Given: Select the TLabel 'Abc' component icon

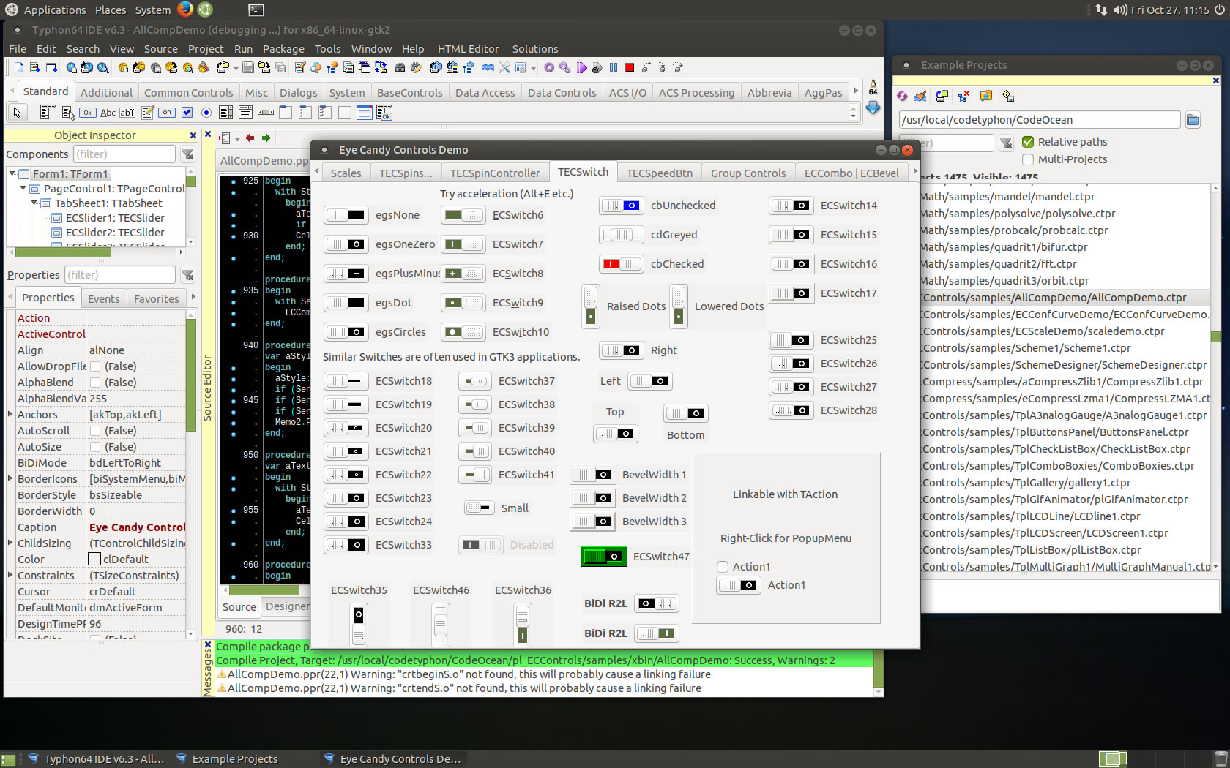Looking at the screenshot, I should [x=108, y=113].
